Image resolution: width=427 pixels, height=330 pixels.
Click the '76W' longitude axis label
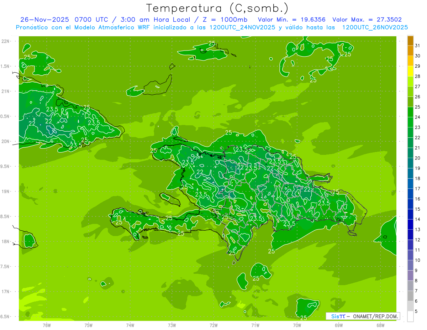pos(47,325)
